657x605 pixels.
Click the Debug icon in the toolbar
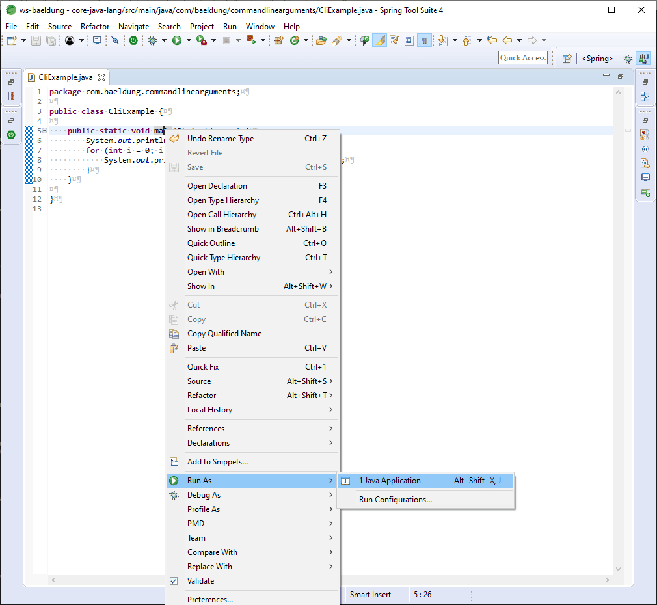coord(154,40)
